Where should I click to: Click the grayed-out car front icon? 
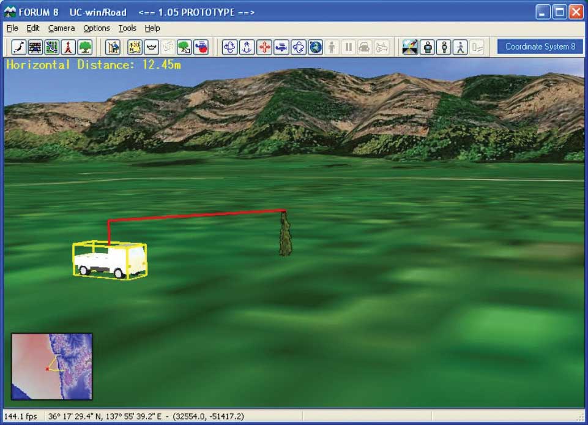pyautogui.click(x=365, y=47)
